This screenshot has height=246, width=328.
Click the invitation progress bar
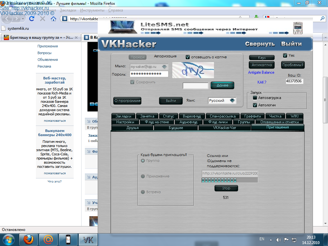point(230,180)
